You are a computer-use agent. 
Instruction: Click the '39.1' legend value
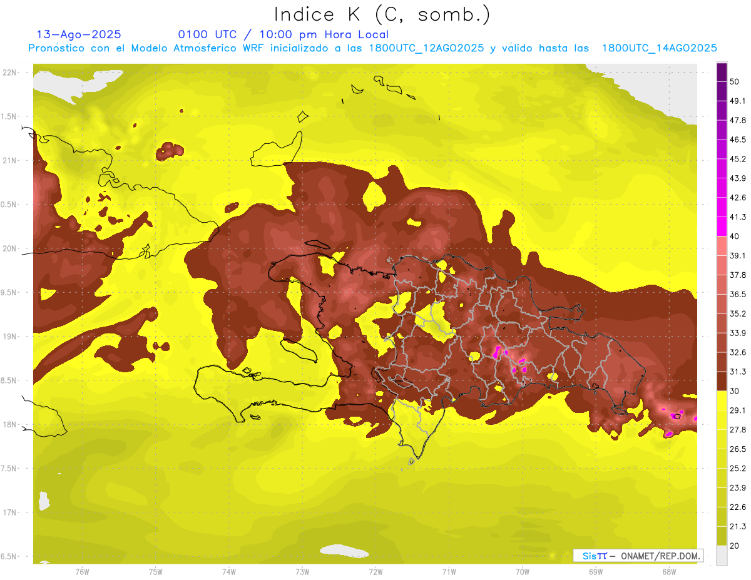click(x=738, y=255)
